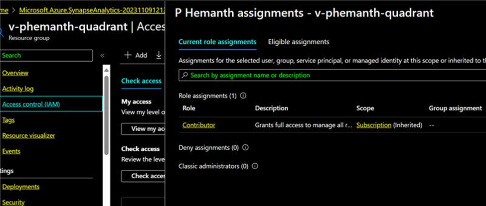Click the View my access button

click(143, 129)
